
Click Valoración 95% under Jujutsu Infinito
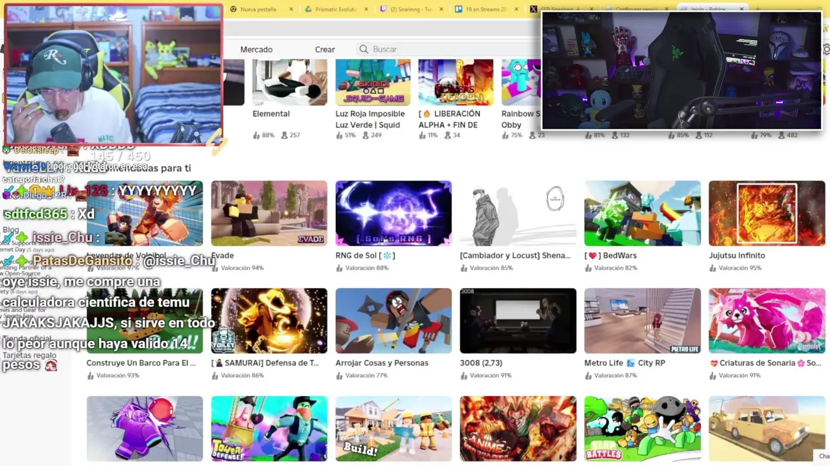click(x=740, y=268)
